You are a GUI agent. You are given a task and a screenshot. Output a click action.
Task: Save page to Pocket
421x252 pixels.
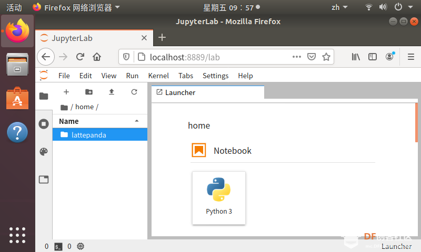pos(312,57)
